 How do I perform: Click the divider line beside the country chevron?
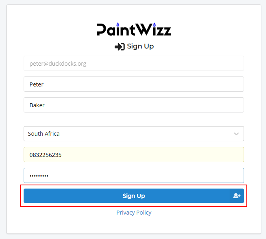point(229,134)
